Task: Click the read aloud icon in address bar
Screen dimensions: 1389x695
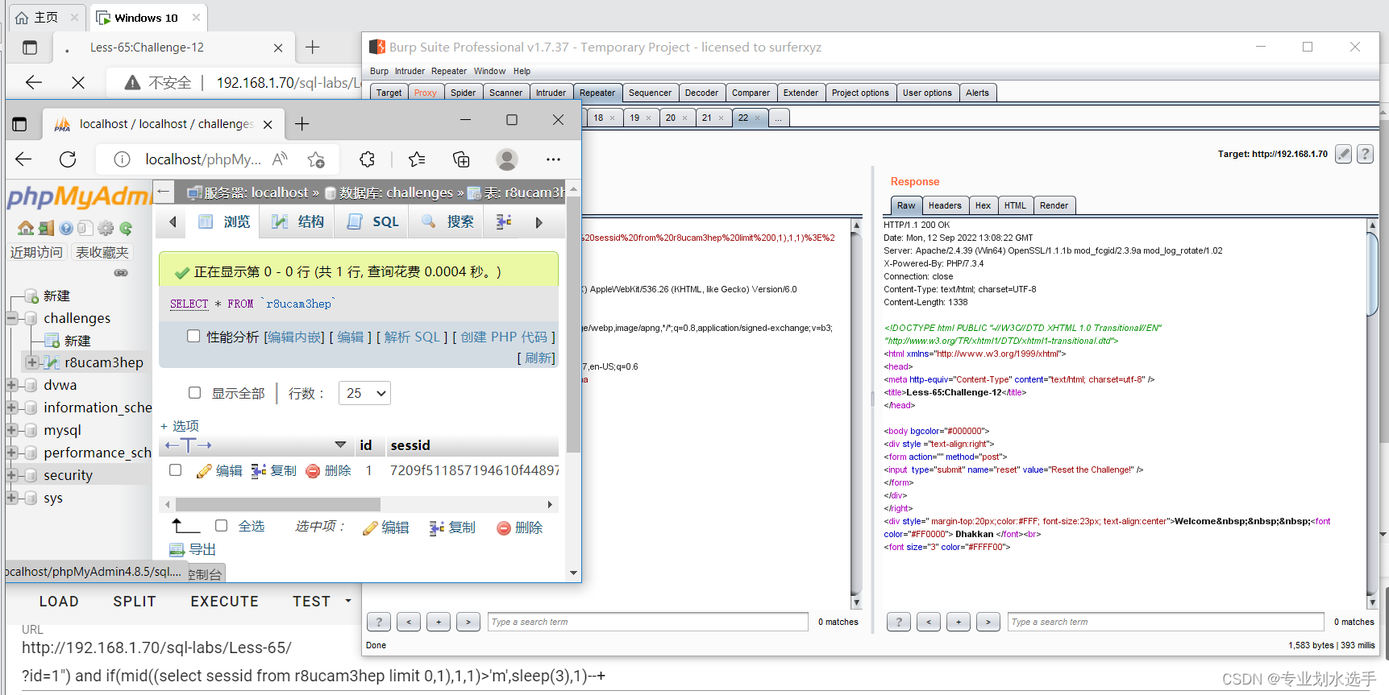Action: (x=280, y=159)
